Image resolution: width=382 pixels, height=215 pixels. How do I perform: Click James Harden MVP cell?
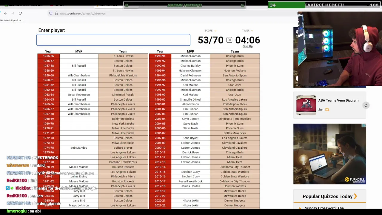[x=190, y=186]
